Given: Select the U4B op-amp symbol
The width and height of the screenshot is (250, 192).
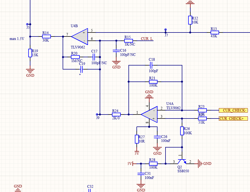Looking at the screenshot, I should [x=79, y=36].
